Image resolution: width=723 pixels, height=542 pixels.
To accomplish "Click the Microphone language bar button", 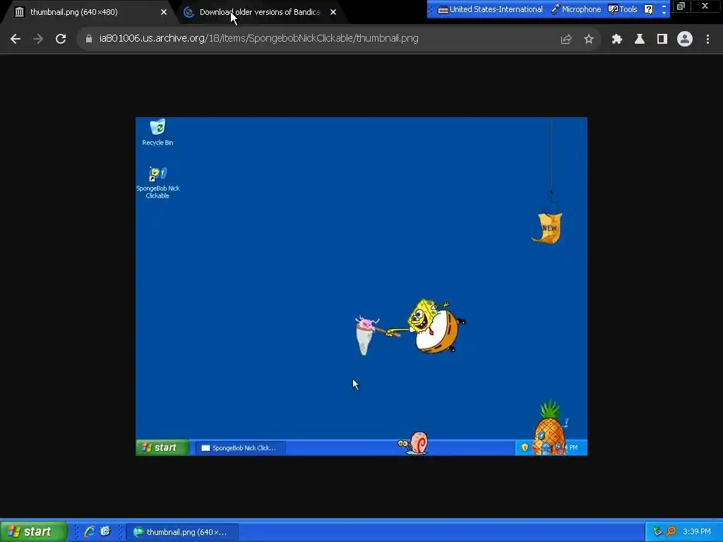I will (576, 9).
